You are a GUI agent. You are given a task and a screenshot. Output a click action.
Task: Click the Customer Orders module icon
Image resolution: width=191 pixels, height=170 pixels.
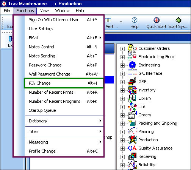(132, 48)
